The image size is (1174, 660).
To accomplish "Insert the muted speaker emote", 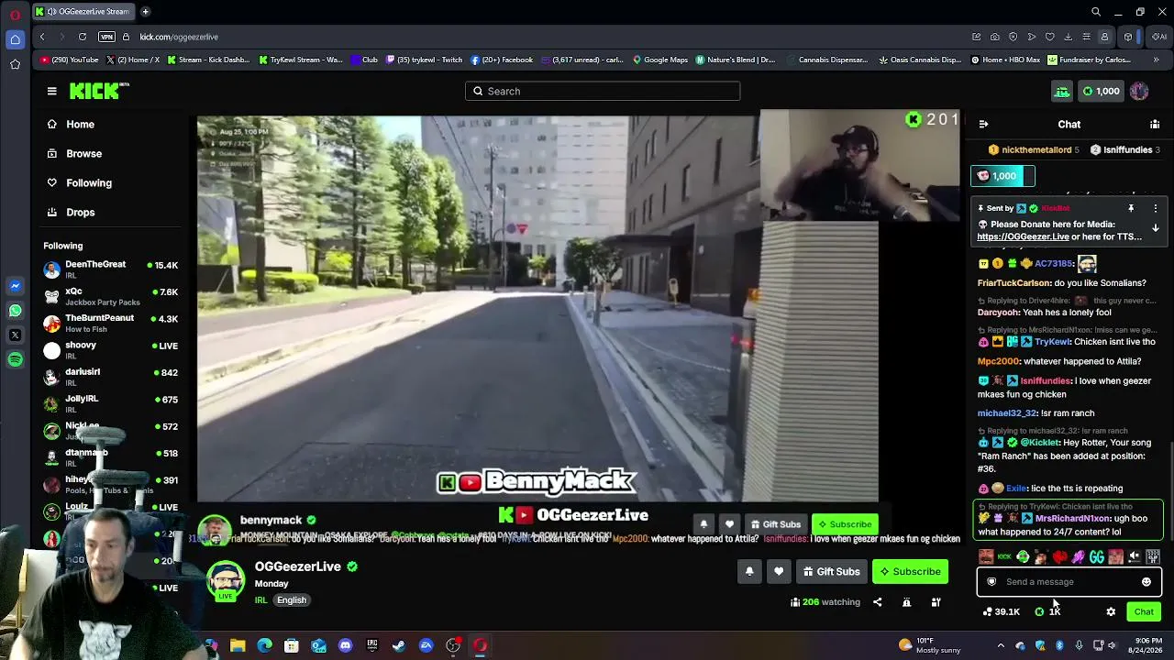I will click(x=1135, y=556).
